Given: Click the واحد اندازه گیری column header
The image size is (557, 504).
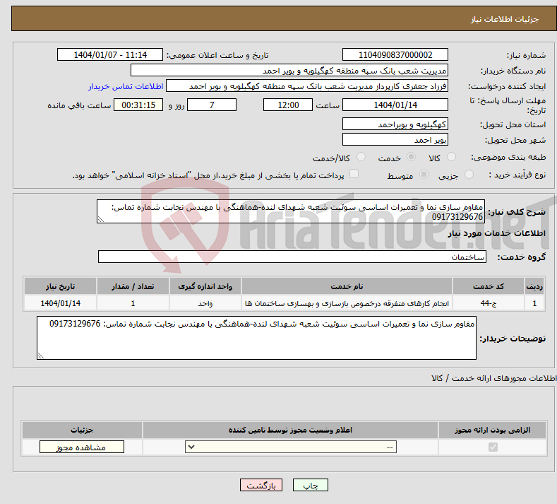Looking at the screenshot, I should click(205, 286).
